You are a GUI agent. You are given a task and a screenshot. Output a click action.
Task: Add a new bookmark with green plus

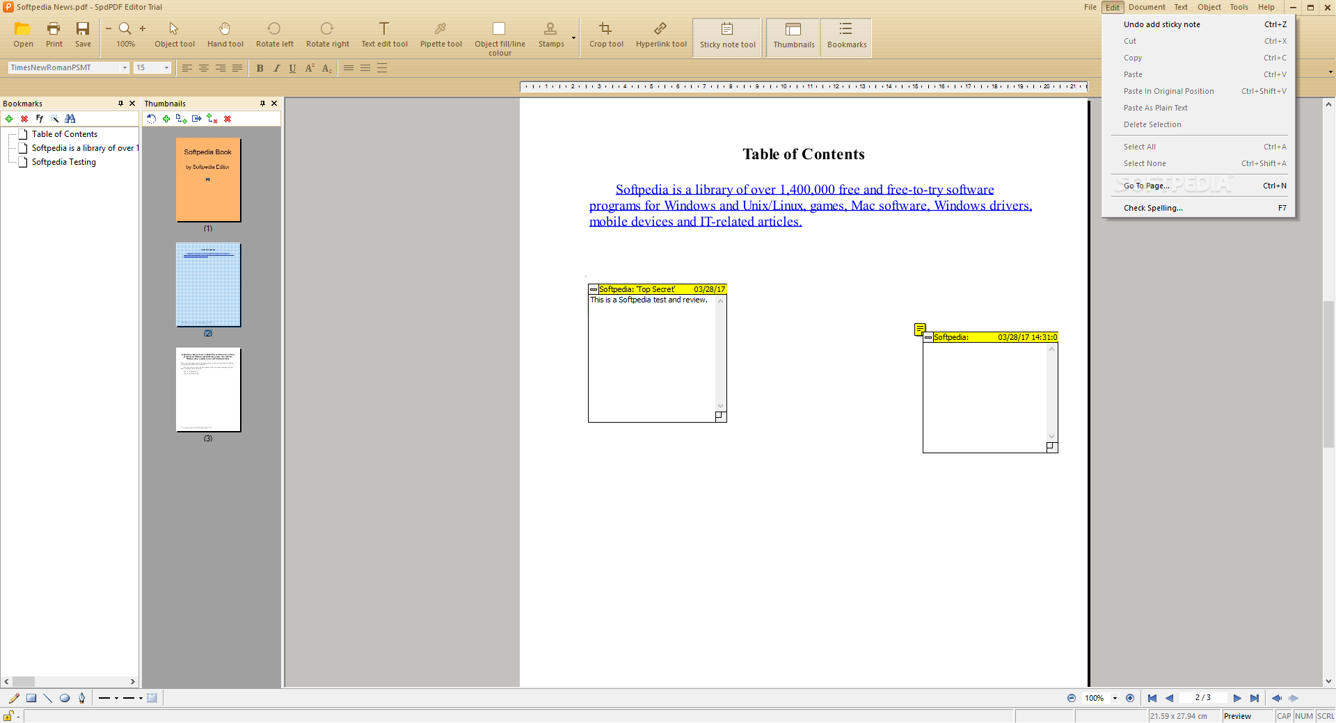click(x=9, y=119)
